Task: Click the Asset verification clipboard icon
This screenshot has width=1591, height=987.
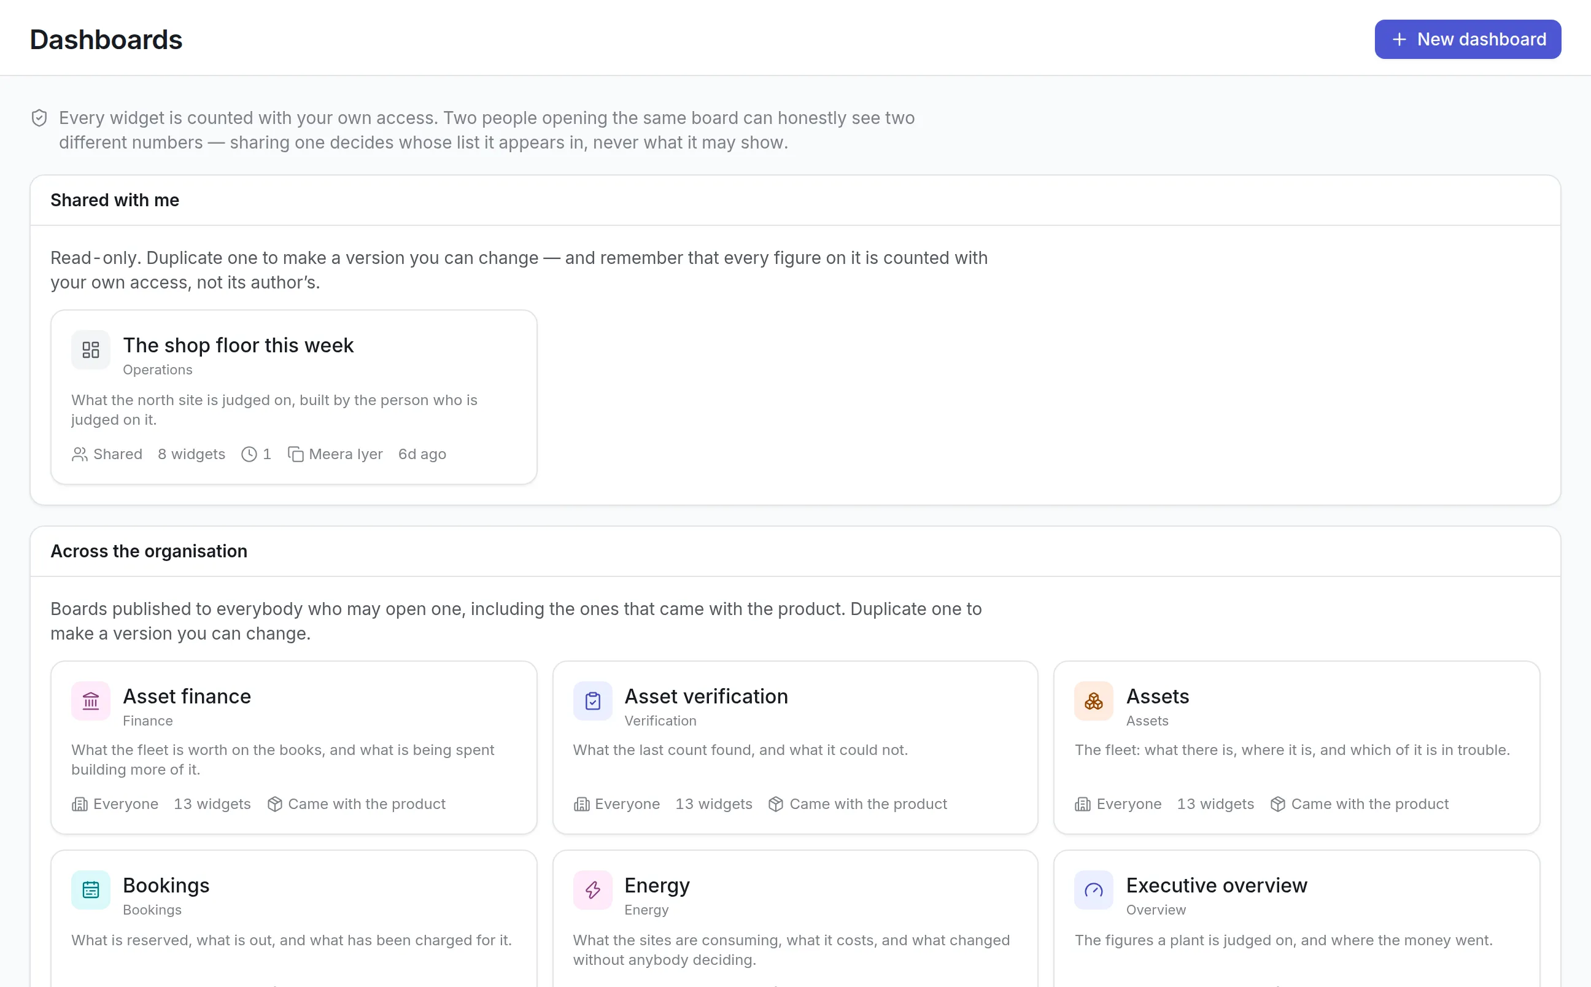Action: [592, 701]
